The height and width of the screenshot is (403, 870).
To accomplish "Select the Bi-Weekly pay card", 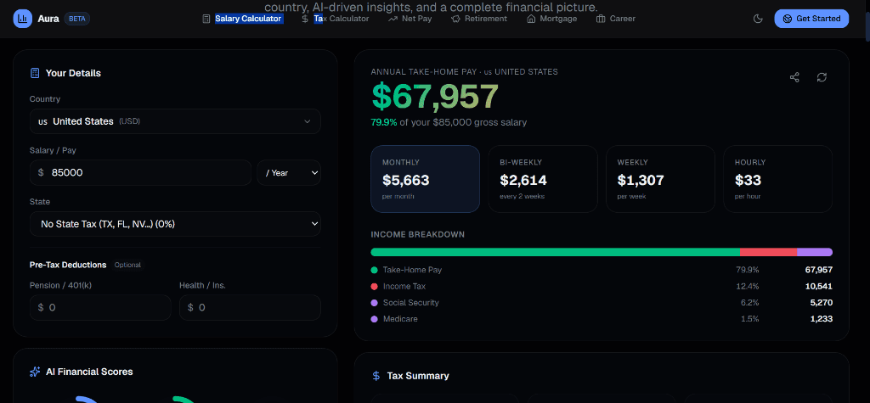I will 543,179.
